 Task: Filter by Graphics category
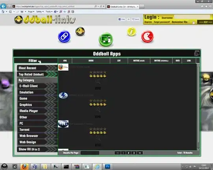37,105
